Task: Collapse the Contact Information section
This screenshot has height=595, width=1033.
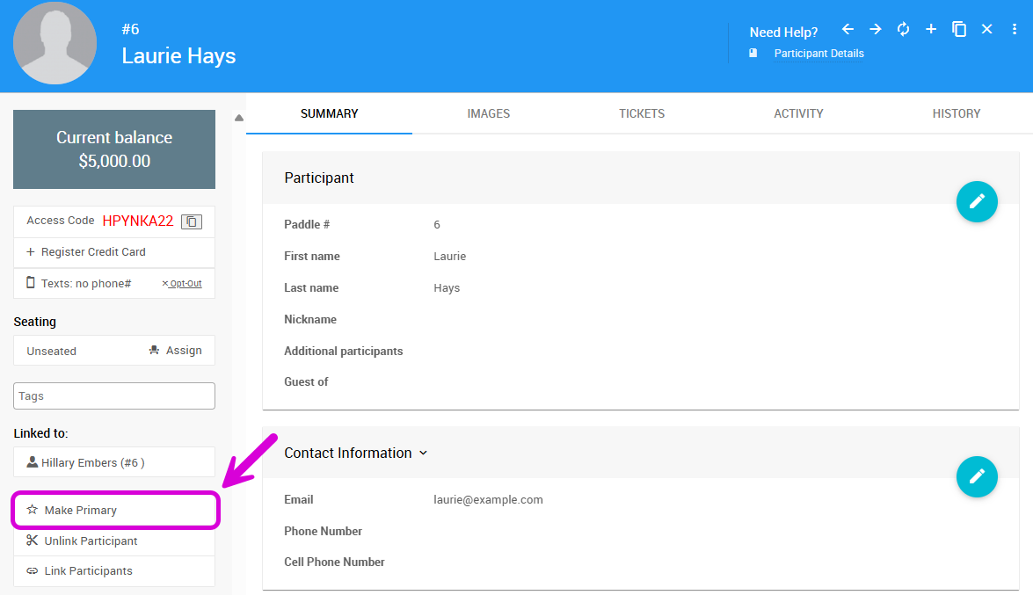Action: coord(423,454)
